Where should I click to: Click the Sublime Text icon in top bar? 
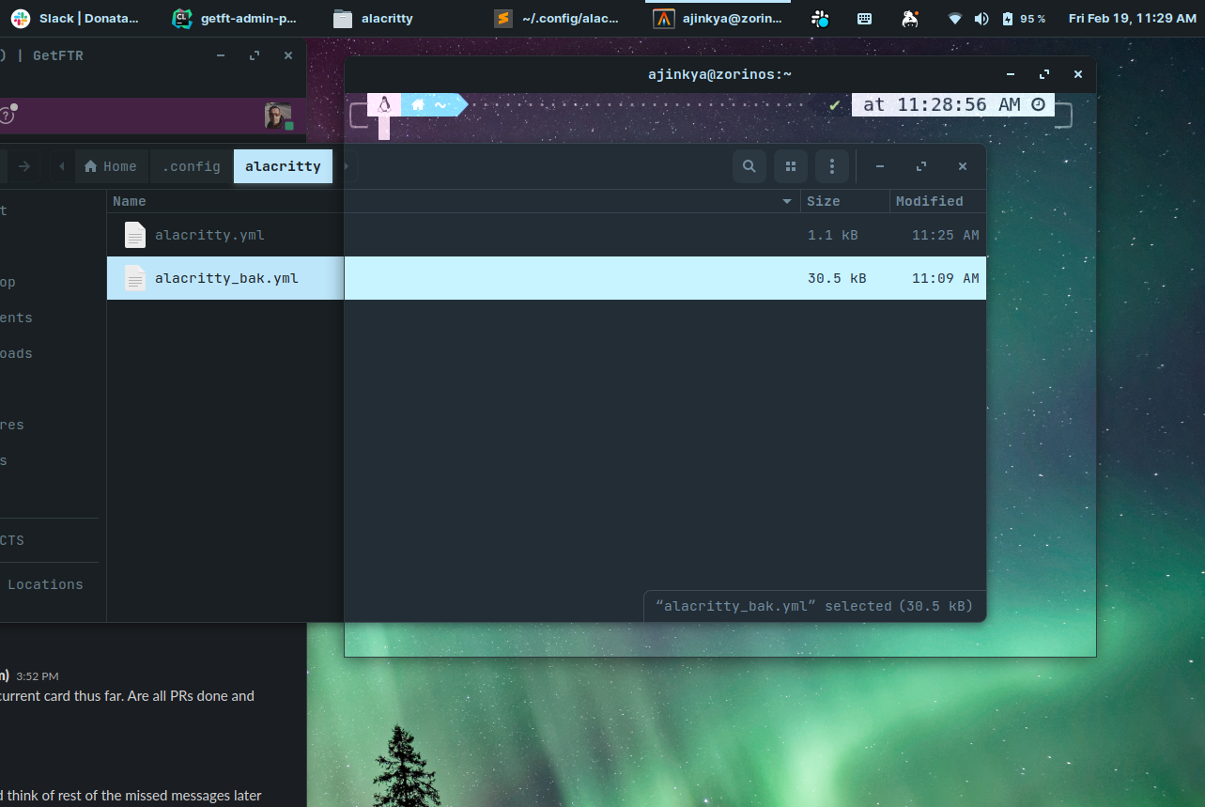click(x=502, y=18)
